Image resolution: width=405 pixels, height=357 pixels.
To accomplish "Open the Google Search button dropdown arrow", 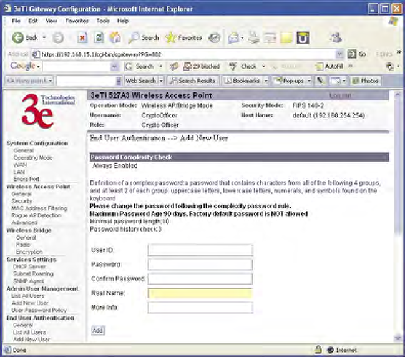I will (x=160, y=66).
